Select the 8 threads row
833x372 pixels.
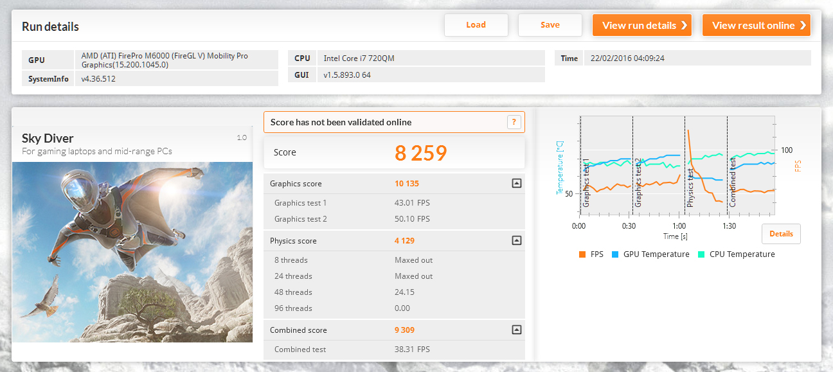[x=394, y=260]
